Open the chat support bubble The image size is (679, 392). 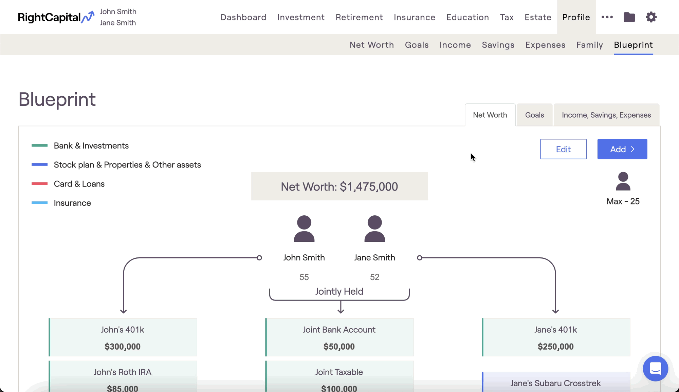(655, 368)
